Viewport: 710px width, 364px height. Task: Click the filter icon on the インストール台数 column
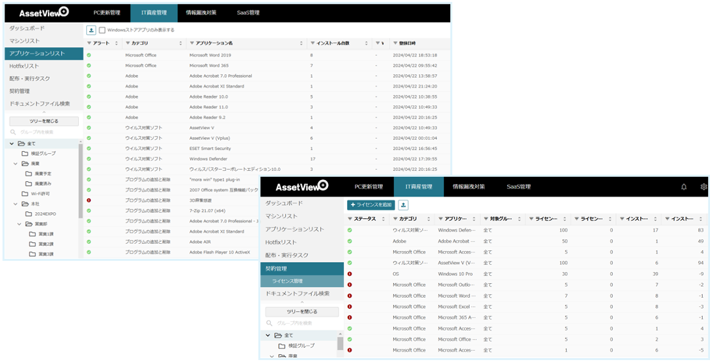click(x=312, y=43)
